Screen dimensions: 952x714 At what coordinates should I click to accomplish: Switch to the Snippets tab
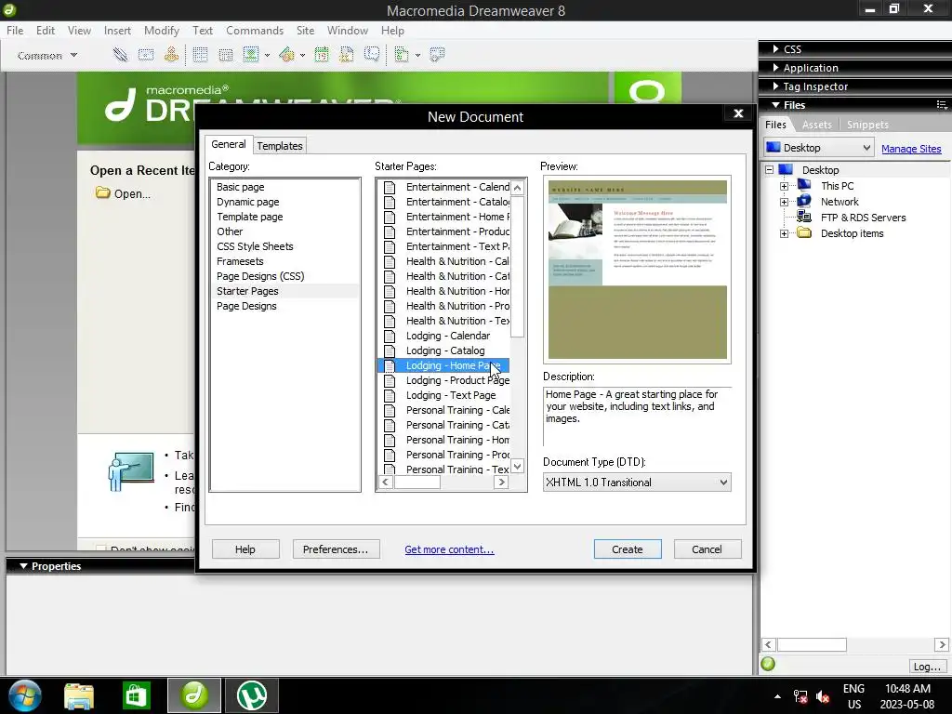[867, 125]
